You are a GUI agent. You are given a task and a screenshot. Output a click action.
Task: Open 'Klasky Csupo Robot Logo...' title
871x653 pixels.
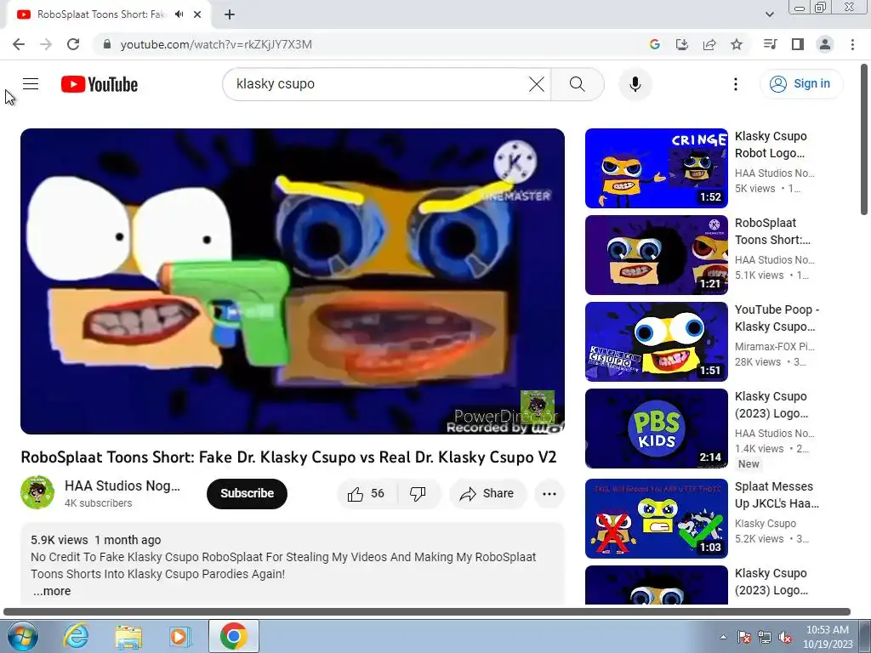coord(771,145)
